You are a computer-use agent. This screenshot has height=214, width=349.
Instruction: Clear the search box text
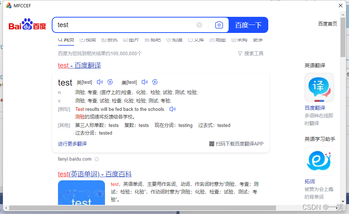click(199, 25)
